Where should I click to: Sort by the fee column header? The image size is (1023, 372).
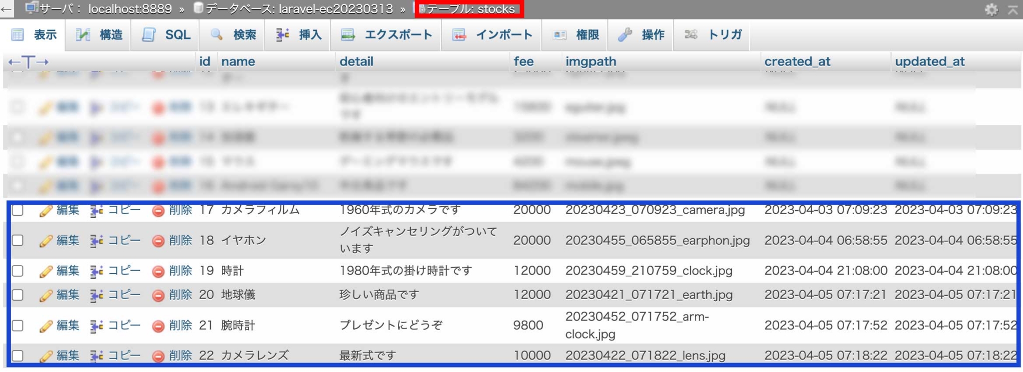point(523,61)
